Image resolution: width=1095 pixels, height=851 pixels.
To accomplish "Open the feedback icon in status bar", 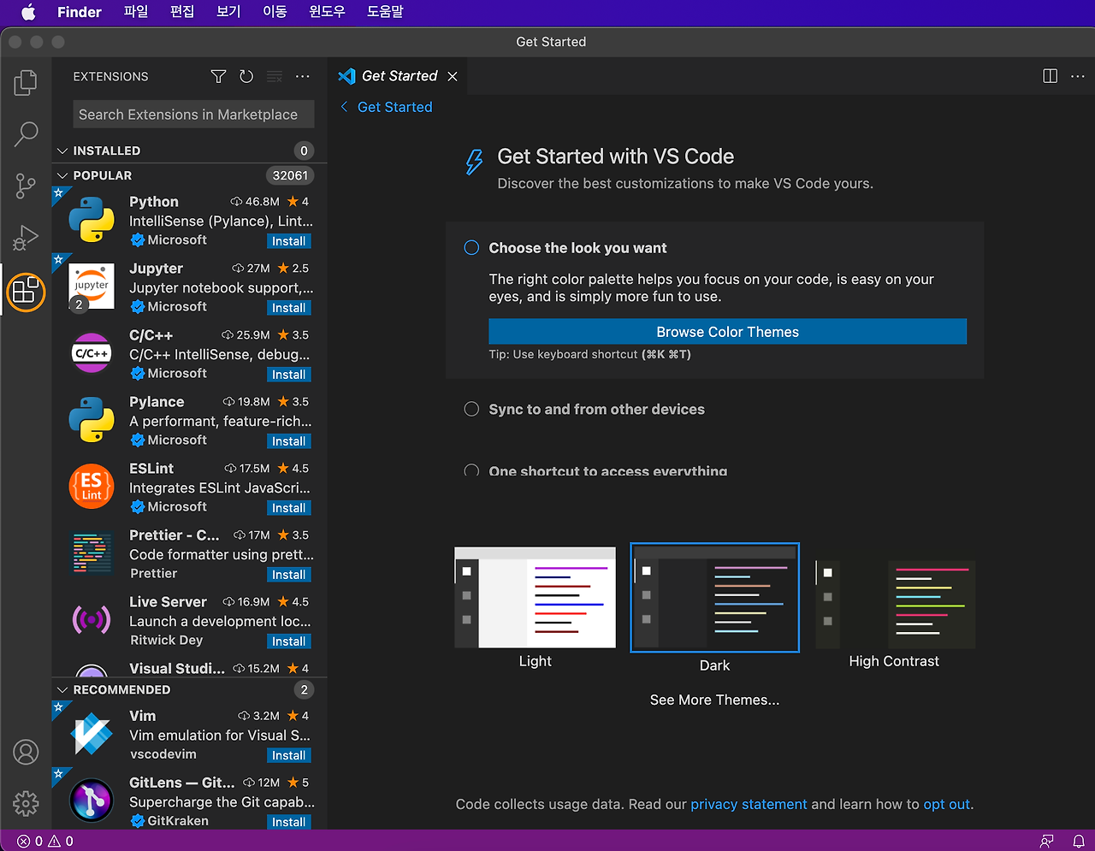I will pos(1047,841).
